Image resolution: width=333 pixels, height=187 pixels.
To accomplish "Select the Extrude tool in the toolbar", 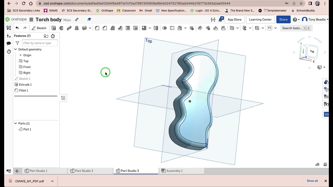I will pos(54,28).
